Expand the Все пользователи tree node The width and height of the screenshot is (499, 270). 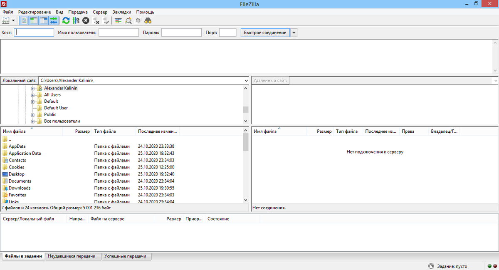(x=33, y=121)
